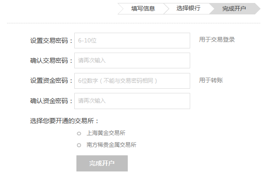Click the 填写信息 step tab
The image size is (267, 174).
click(143, 8)
